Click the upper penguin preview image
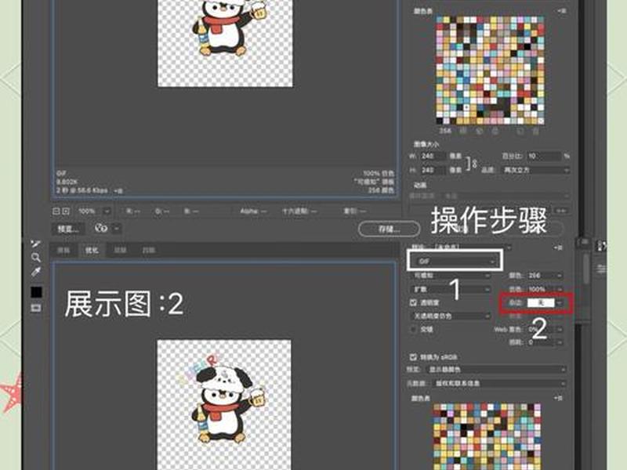 pos(225,43)
